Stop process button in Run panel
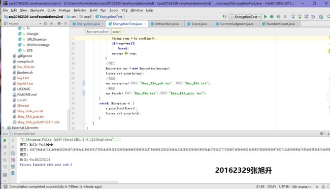The height and width of the screenshot is (189, 330). pos(5,147)
